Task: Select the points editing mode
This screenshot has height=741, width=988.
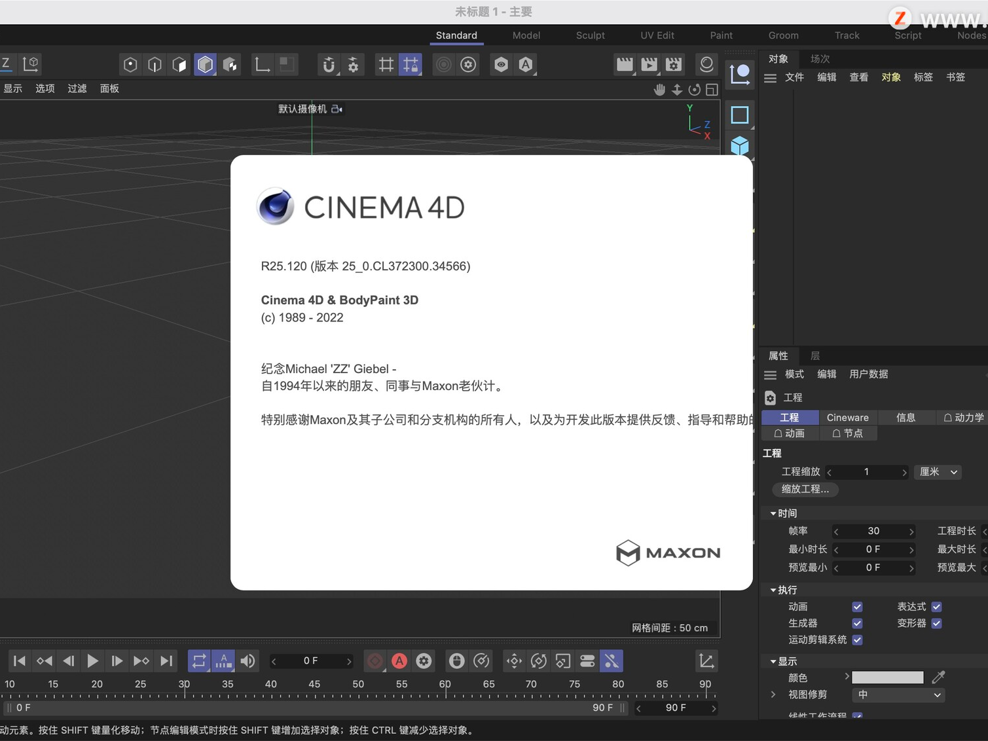Action: tap(130, 64)
